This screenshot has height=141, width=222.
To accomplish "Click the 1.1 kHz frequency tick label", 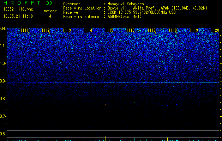I will click(x=2, y=46).
